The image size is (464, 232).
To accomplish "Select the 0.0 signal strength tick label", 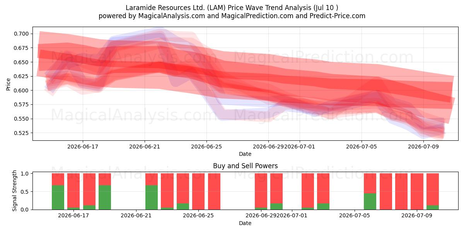I will pos(25,210).
